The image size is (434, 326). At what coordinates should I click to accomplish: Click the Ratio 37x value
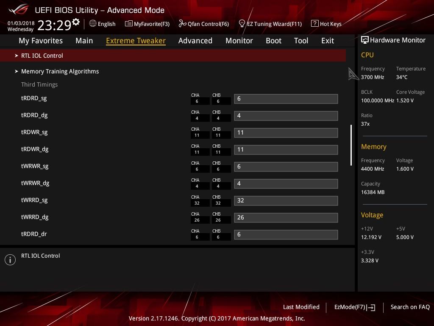click(365, 124)
